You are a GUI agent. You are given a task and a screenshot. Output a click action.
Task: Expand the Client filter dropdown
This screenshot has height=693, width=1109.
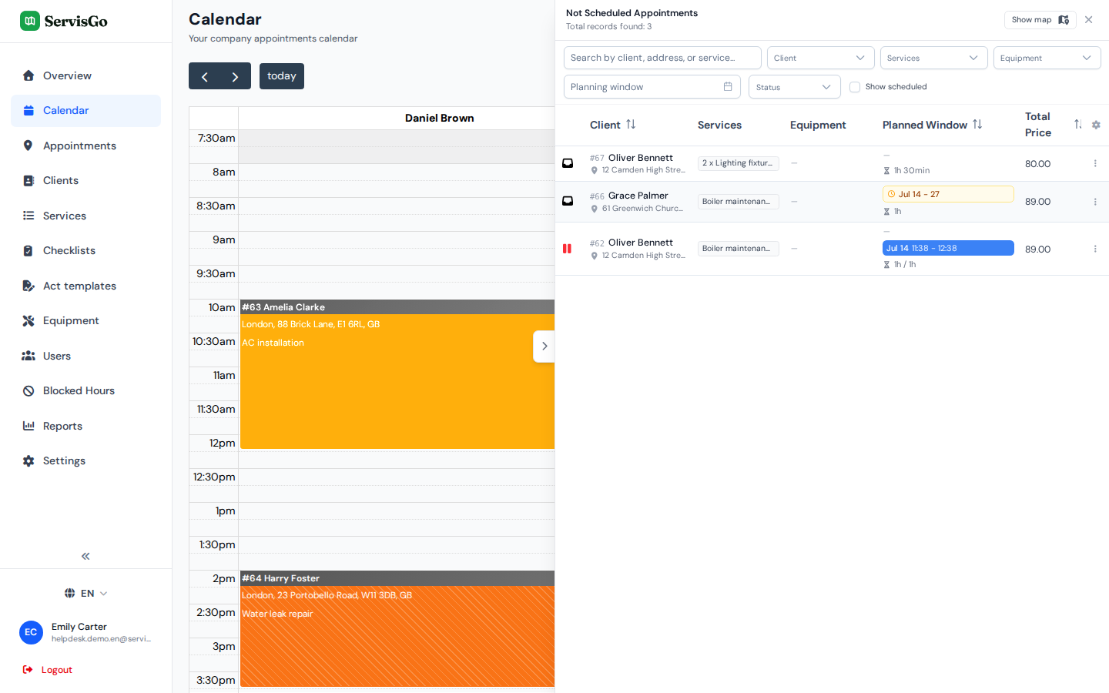821,58
